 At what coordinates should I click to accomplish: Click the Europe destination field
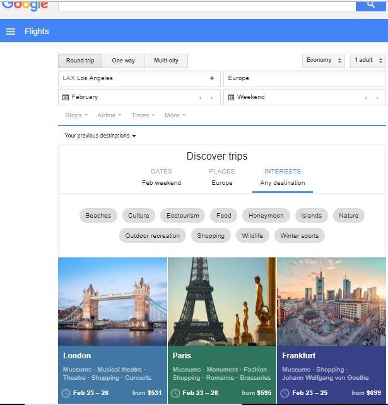(305, 78)
